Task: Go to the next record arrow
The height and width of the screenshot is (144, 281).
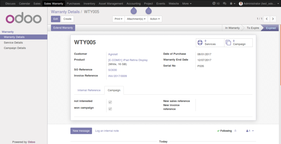Action: pos(273,19)
